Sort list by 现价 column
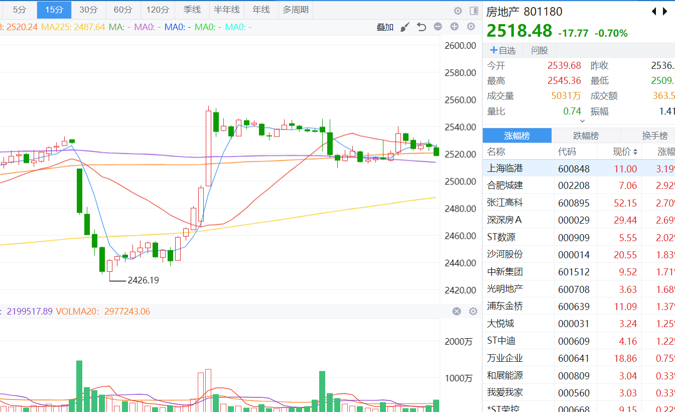 pyautogui.click(x=625, y=151)
